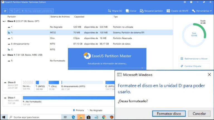Click the grey disk taskbar icon

click(96, 117)
